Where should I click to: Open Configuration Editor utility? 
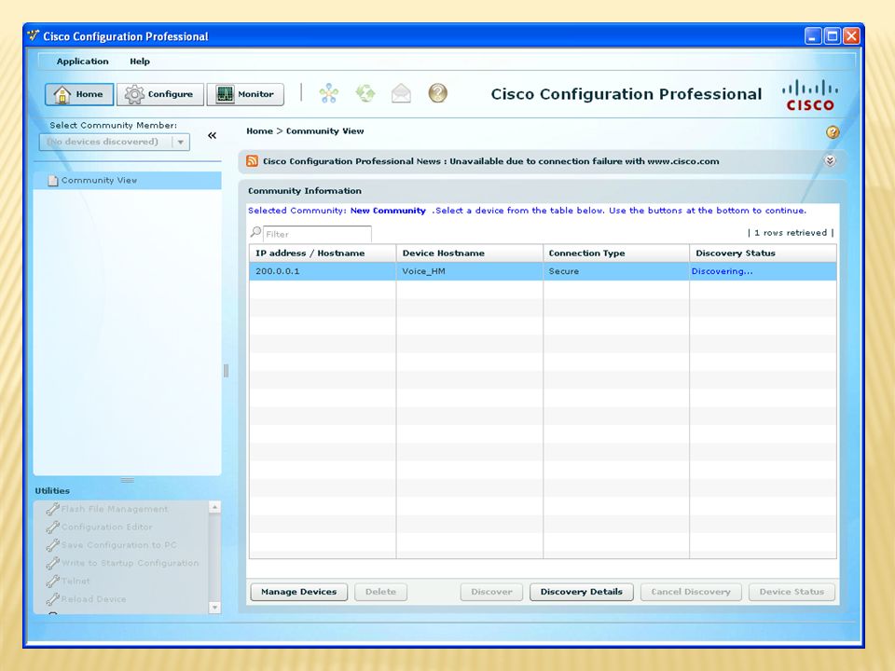(x=106, y=527)
